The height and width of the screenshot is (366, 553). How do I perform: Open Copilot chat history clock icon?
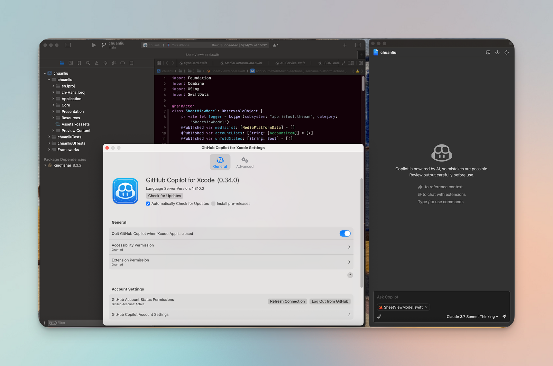click(x=497, y=53)
